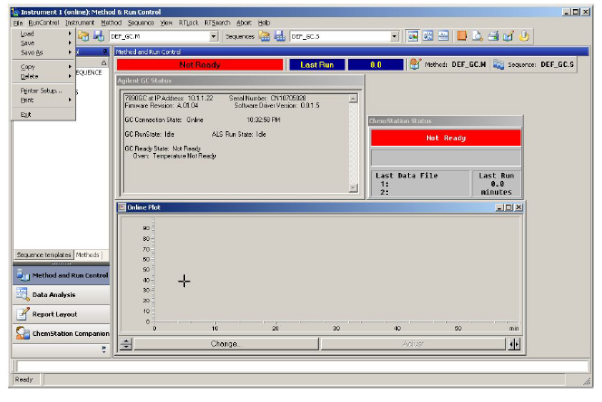The height and width of the screenshot is (402, 602).
Task: Click the Method and Run Control view icon
Action: click(23, 275)
